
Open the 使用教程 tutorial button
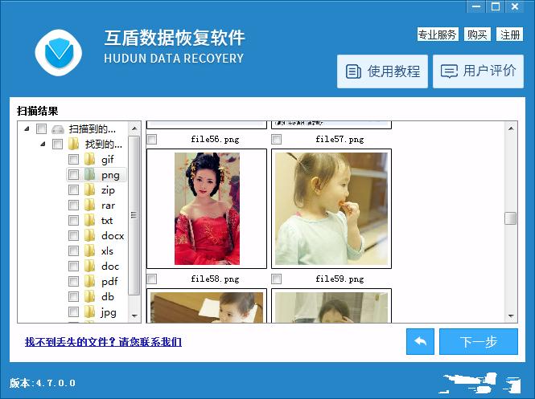pos(382,71)
